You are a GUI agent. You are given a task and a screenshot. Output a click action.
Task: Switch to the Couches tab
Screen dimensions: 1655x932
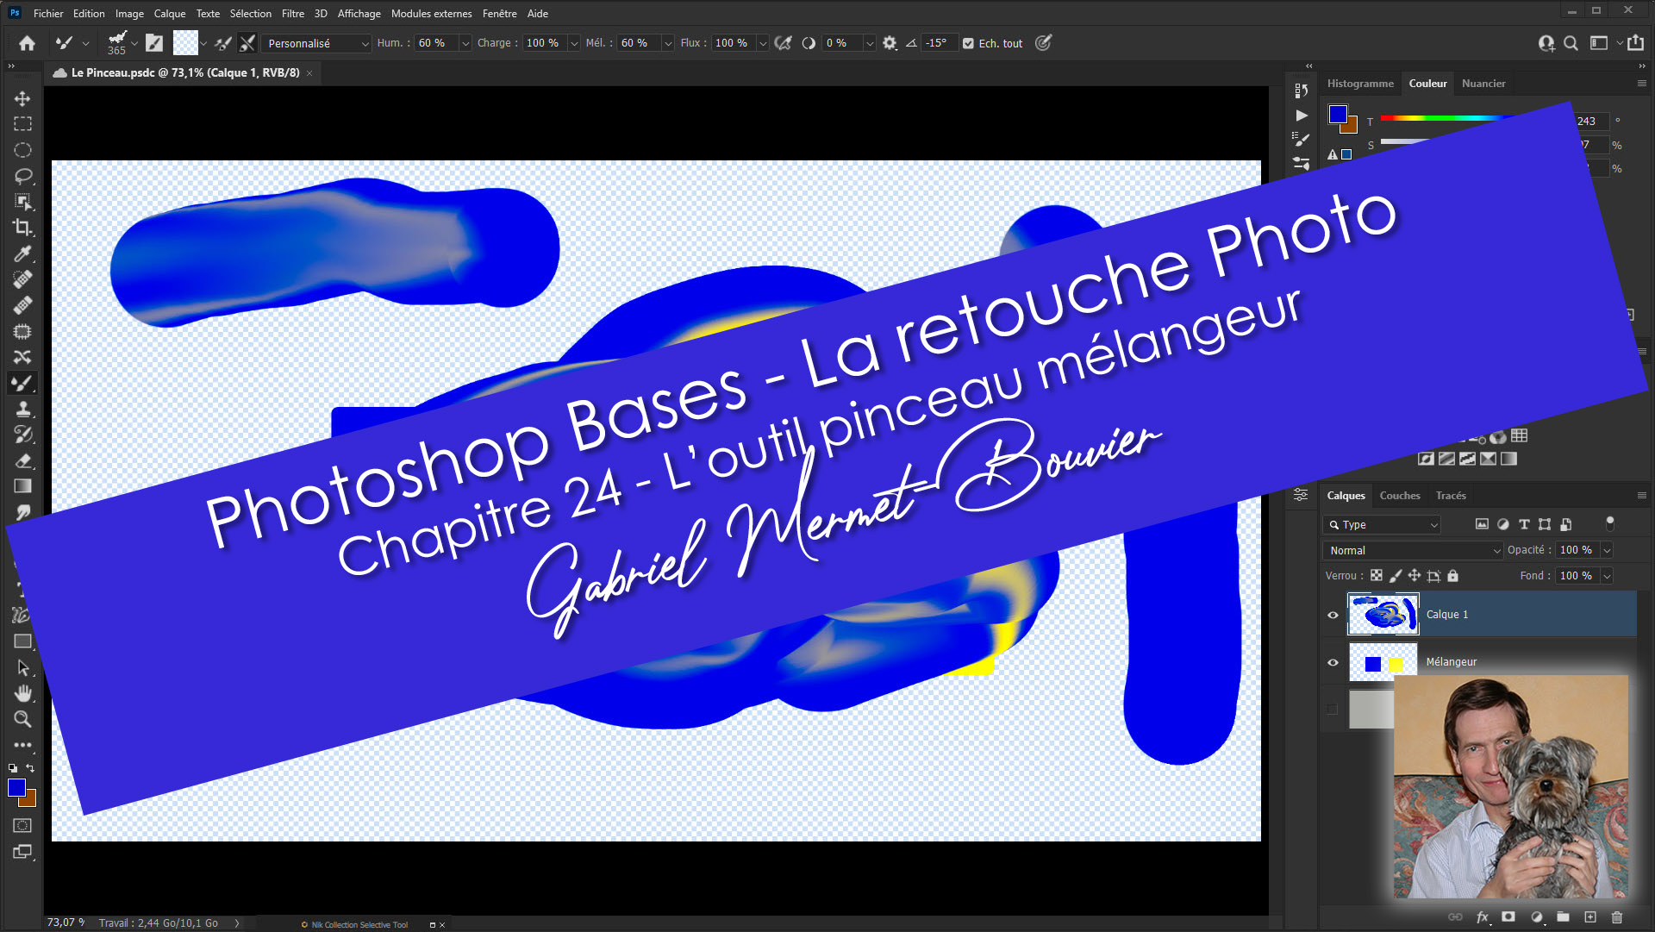pyautogui.click(x=1399, y=496)
